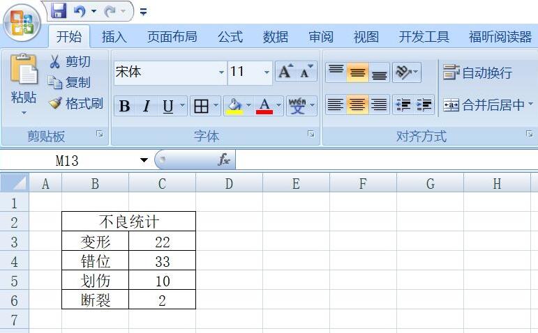
Task: Increase indent with right-arrow icon
Action: point(424,104)
